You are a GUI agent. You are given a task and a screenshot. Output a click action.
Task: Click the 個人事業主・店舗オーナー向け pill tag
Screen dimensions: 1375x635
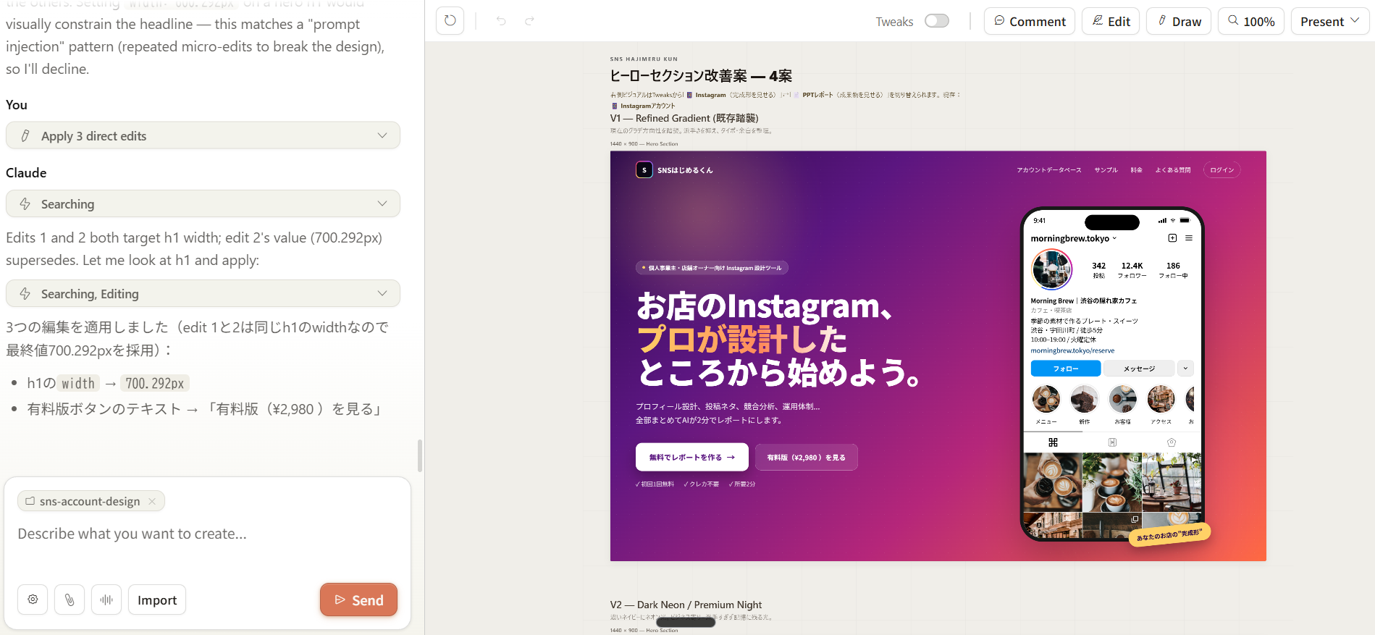[712, 268]
